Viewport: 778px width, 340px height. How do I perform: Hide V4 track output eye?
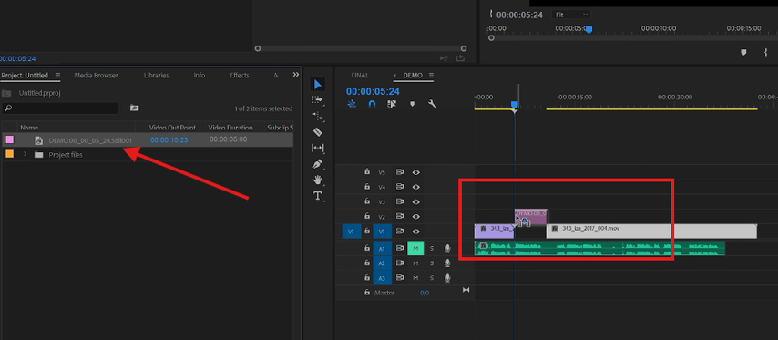(x=416, y=187)
